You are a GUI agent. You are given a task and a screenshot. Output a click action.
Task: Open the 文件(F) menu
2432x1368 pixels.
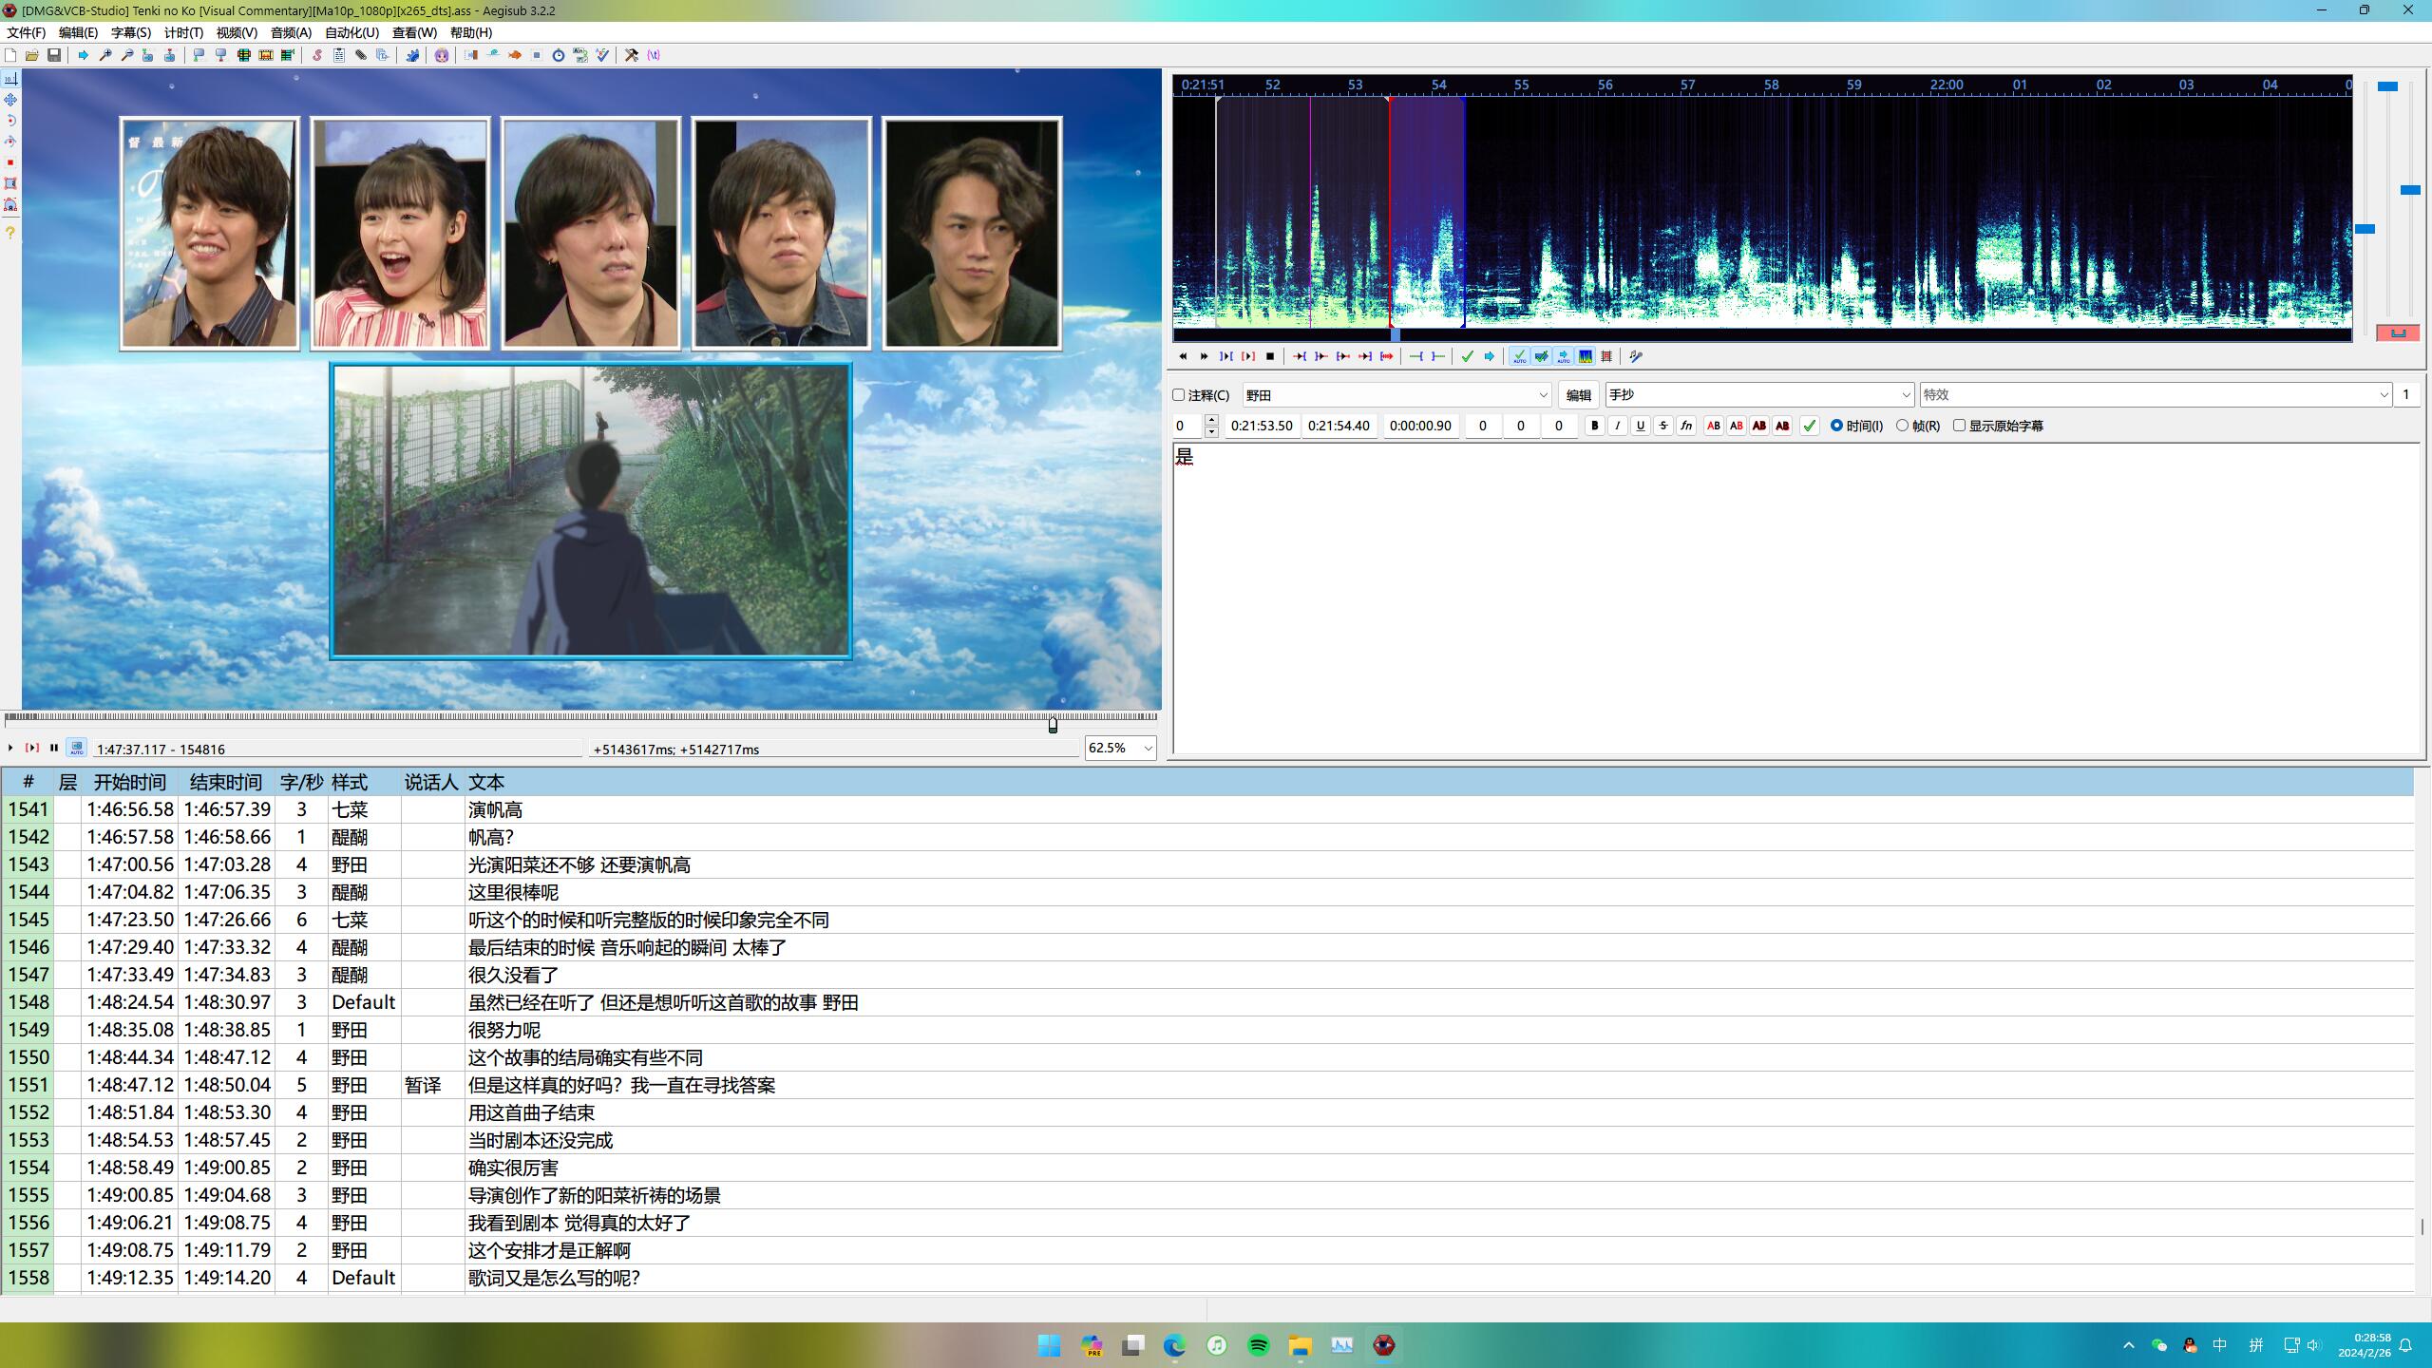pos(26,32)
